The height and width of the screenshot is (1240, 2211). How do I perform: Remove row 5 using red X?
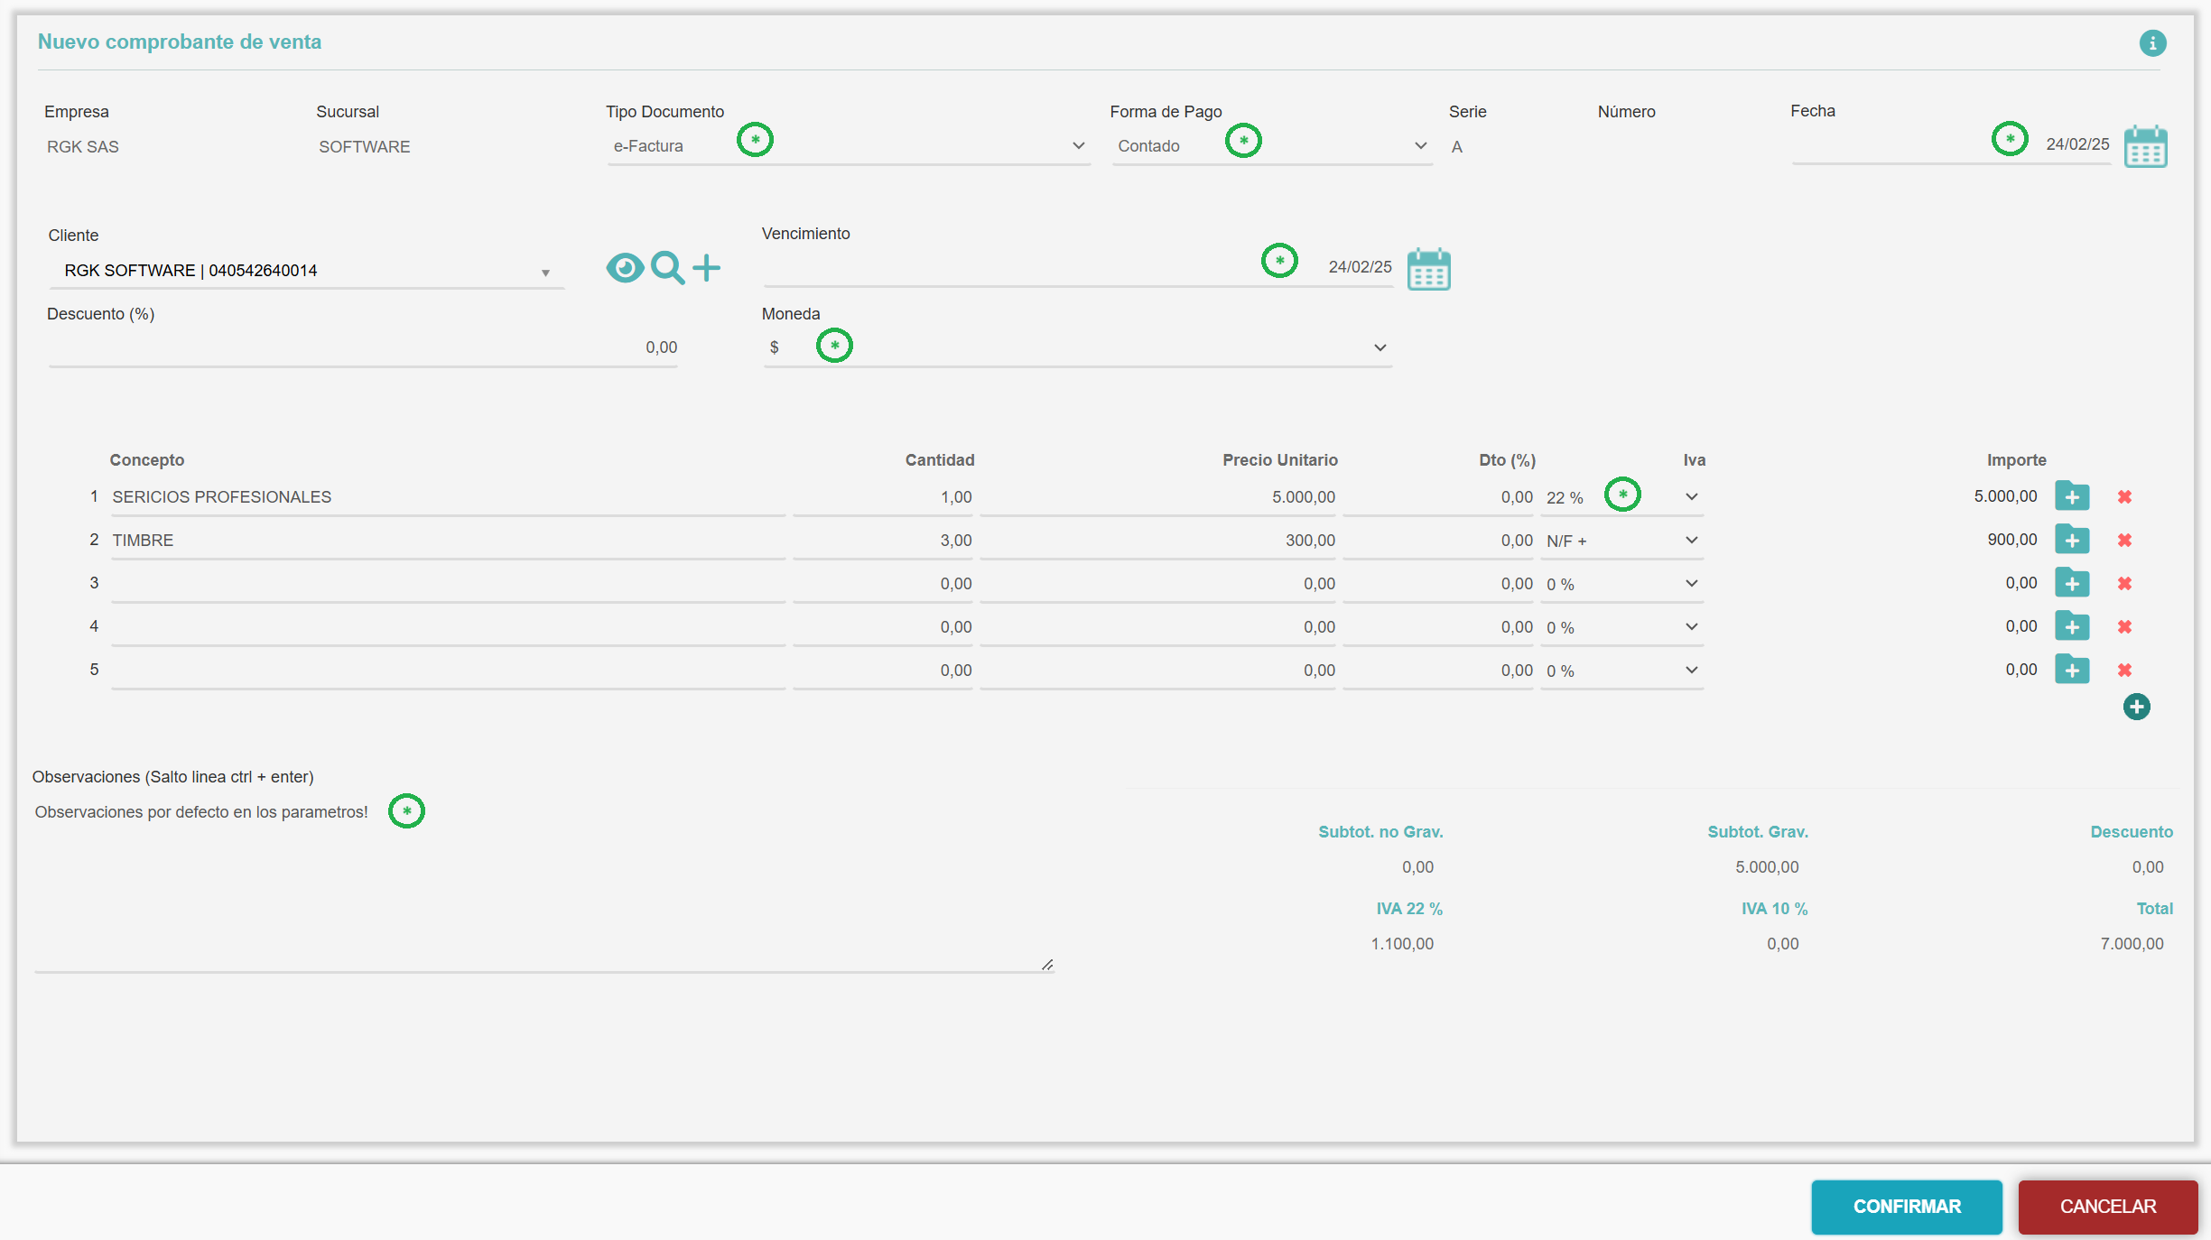point(2124,670)
